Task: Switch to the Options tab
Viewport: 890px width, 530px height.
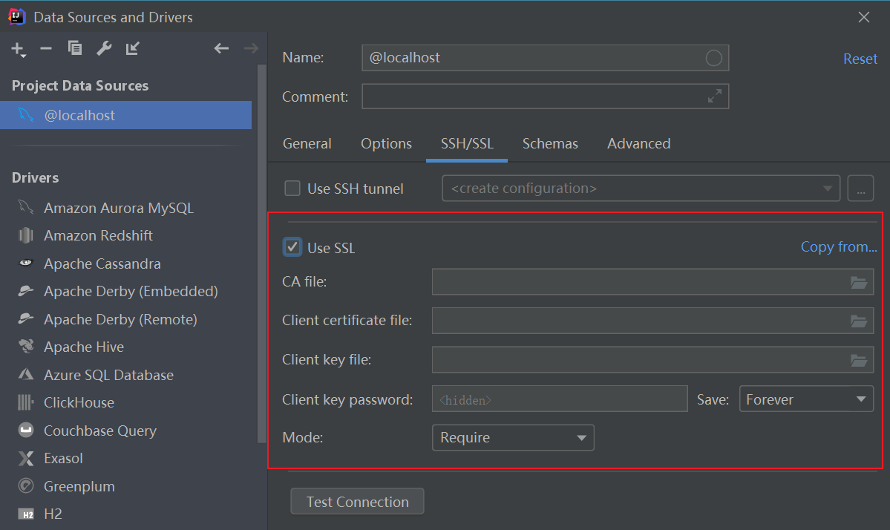Action: tap(387, 143)
